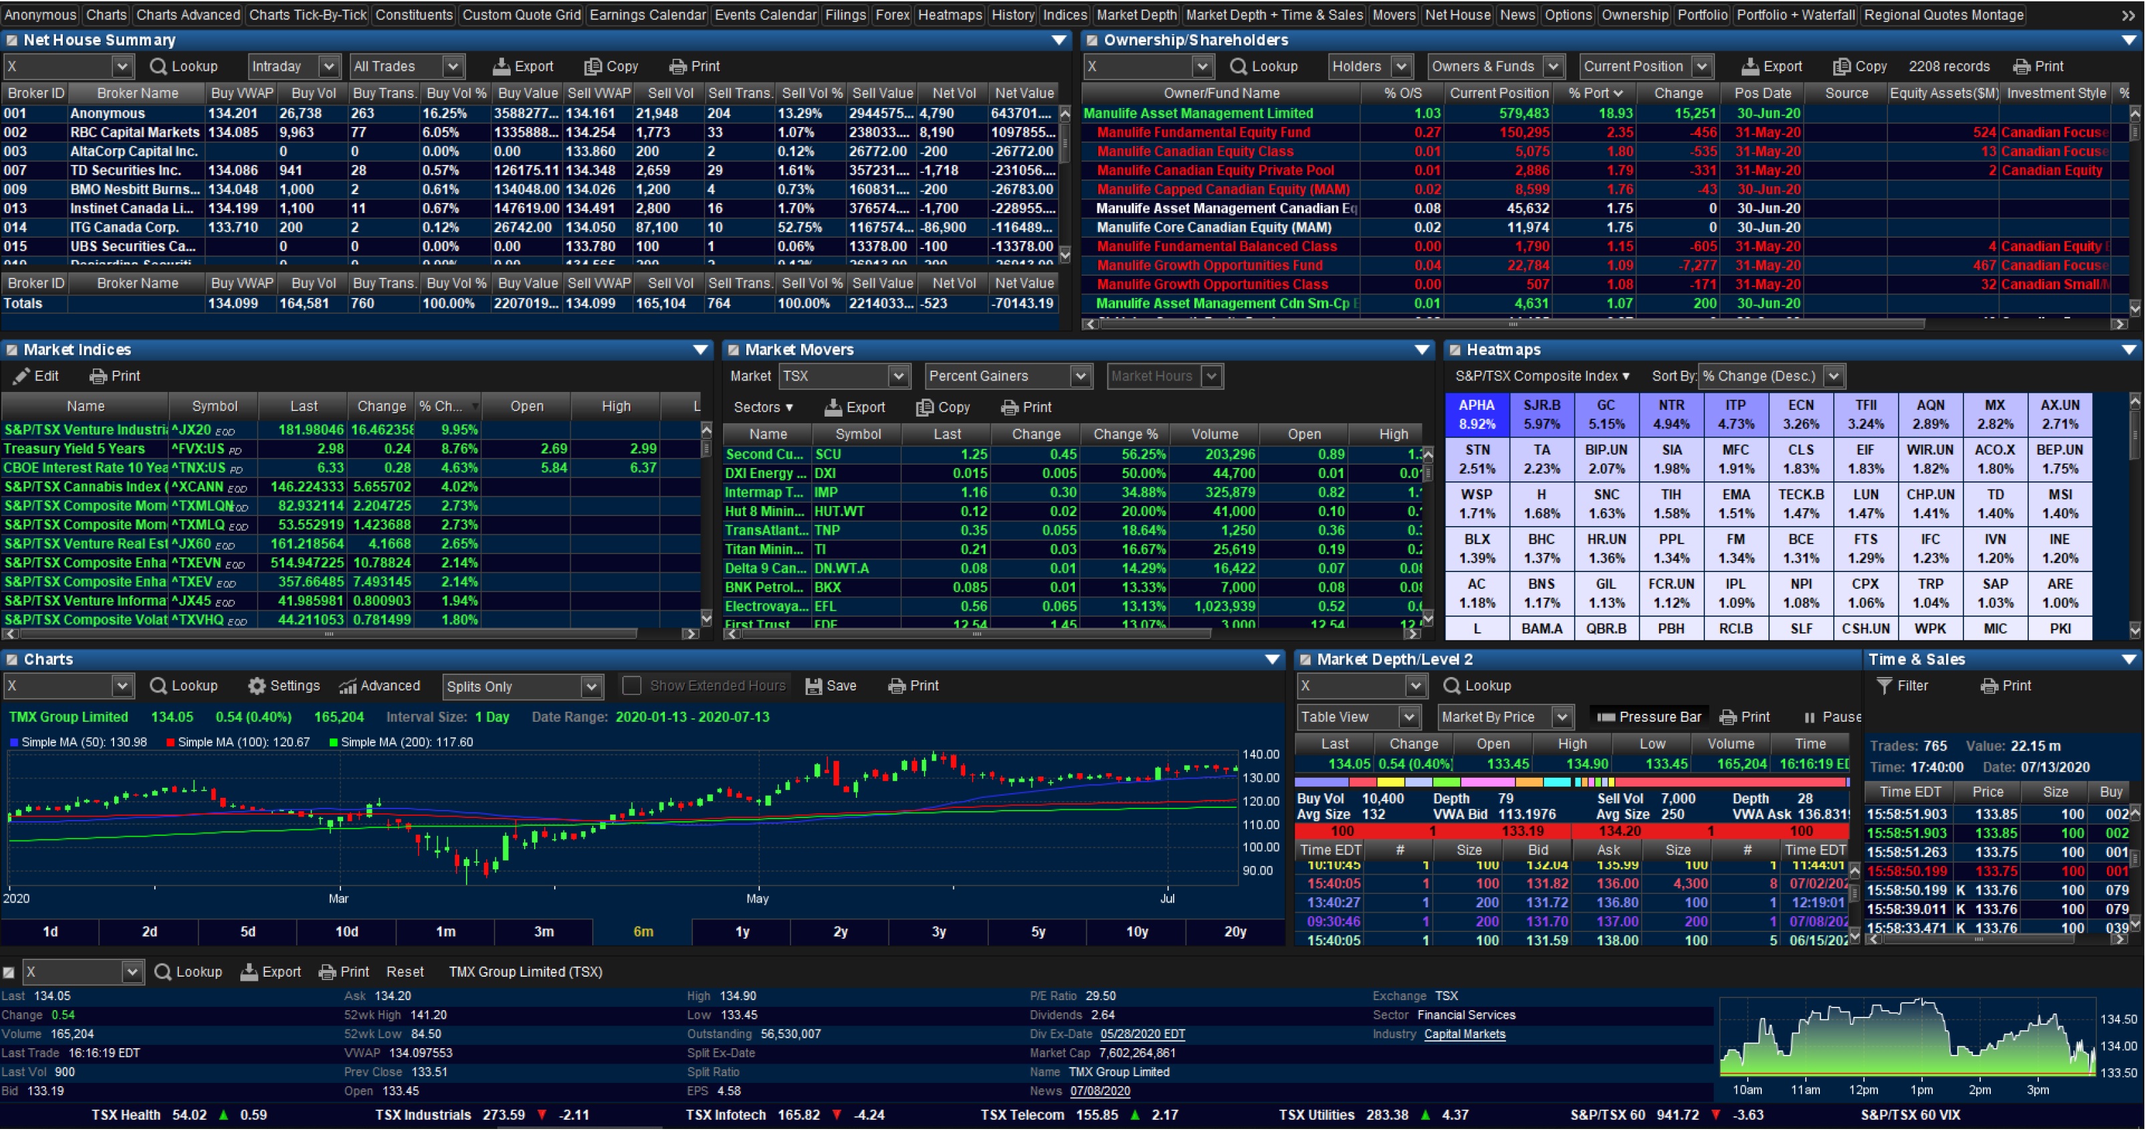
Task: Toggle the Ownership/Shareholders panel checkbox
Action: tap(1092, 40)
